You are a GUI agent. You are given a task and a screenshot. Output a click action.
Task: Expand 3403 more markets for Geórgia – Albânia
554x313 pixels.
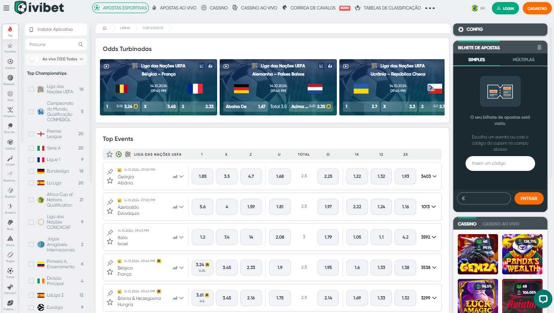(429, 176)
